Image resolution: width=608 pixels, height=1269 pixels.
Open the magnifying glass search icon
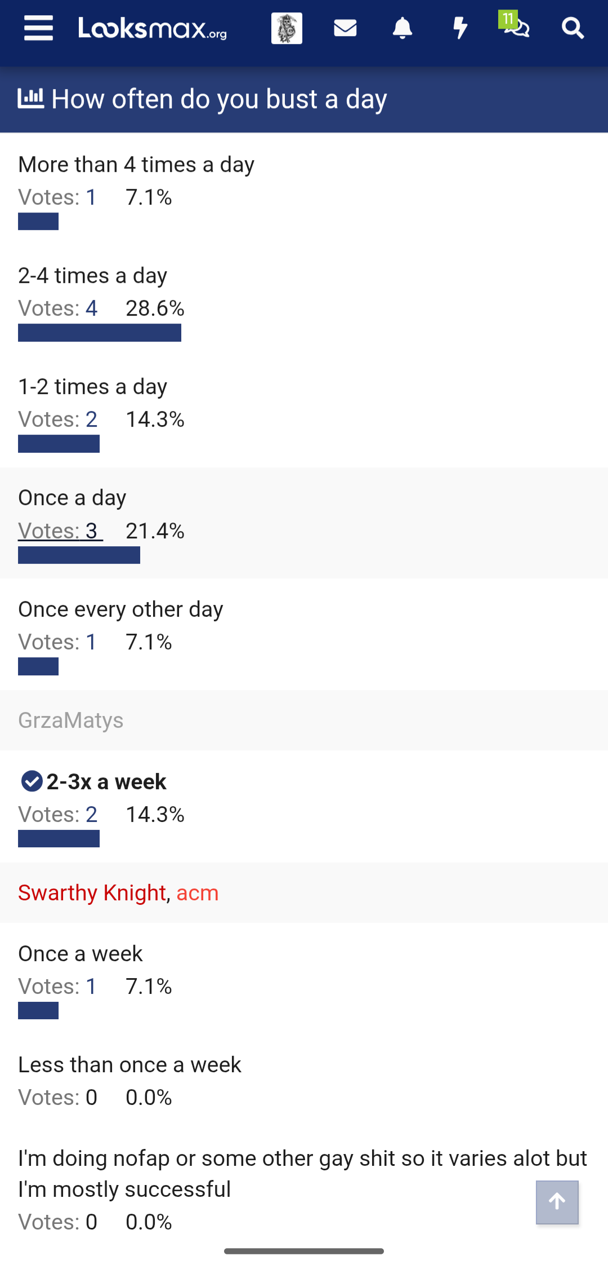pyautogui.click(x=573, y=28)
